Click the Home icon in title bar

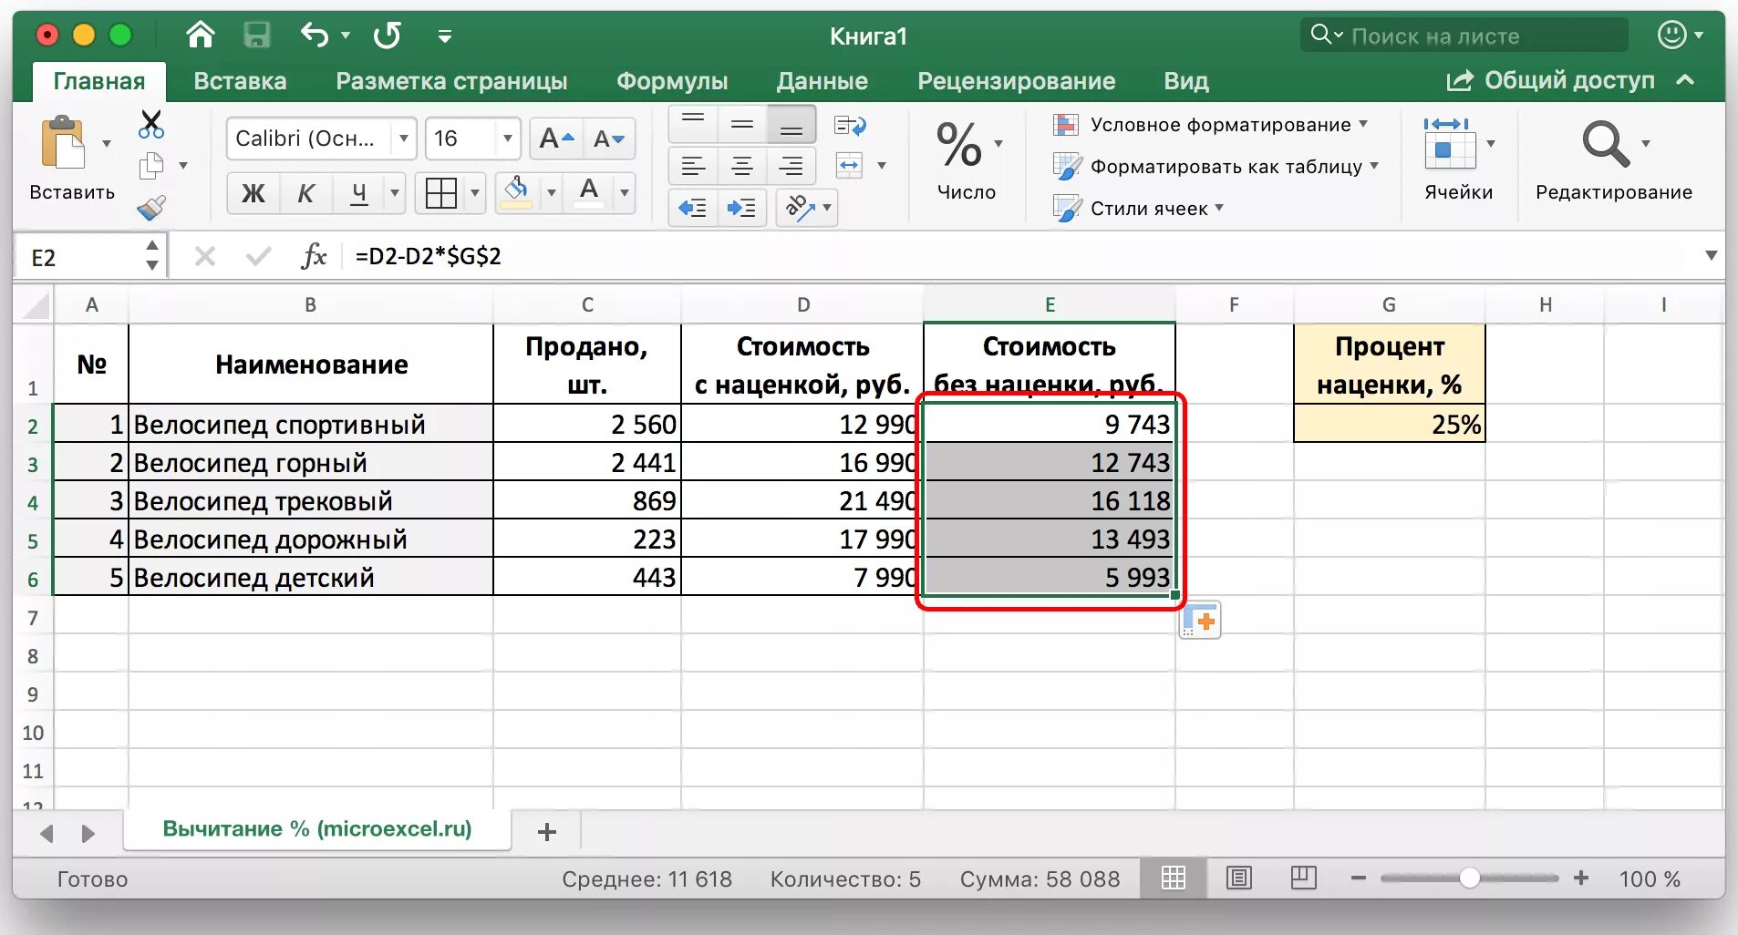tap(200, 36)
